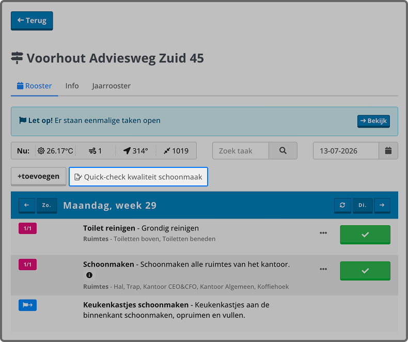Show info icon under Schoonmaken task
The height and width of the screenshot is (342, 408).
pos(89,275)
